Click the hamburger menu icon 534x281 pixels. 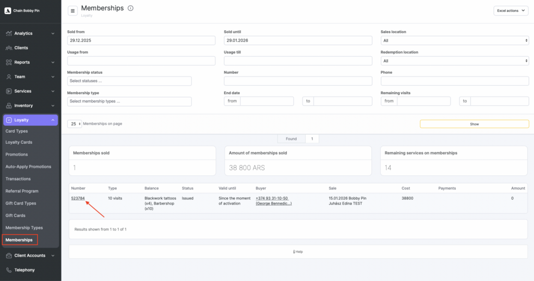pyautogui.click(x=72, y=11)
